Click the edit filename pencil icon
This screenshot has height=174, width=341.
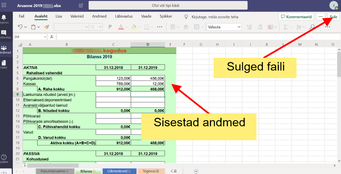tap(81, 5)
